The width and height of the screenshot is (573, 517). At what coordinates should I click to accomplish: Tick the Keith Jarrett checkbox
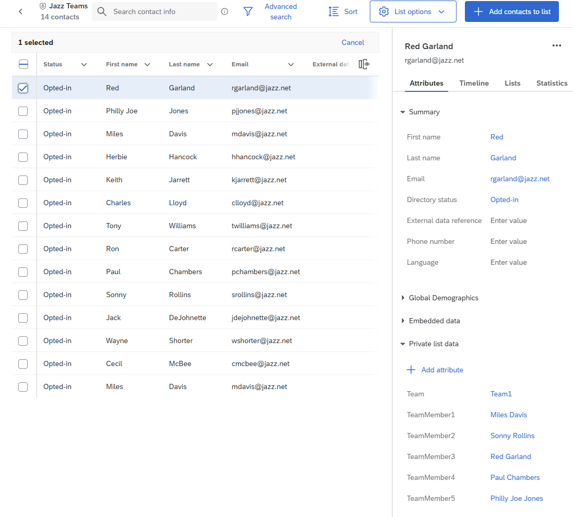[23, 180]
